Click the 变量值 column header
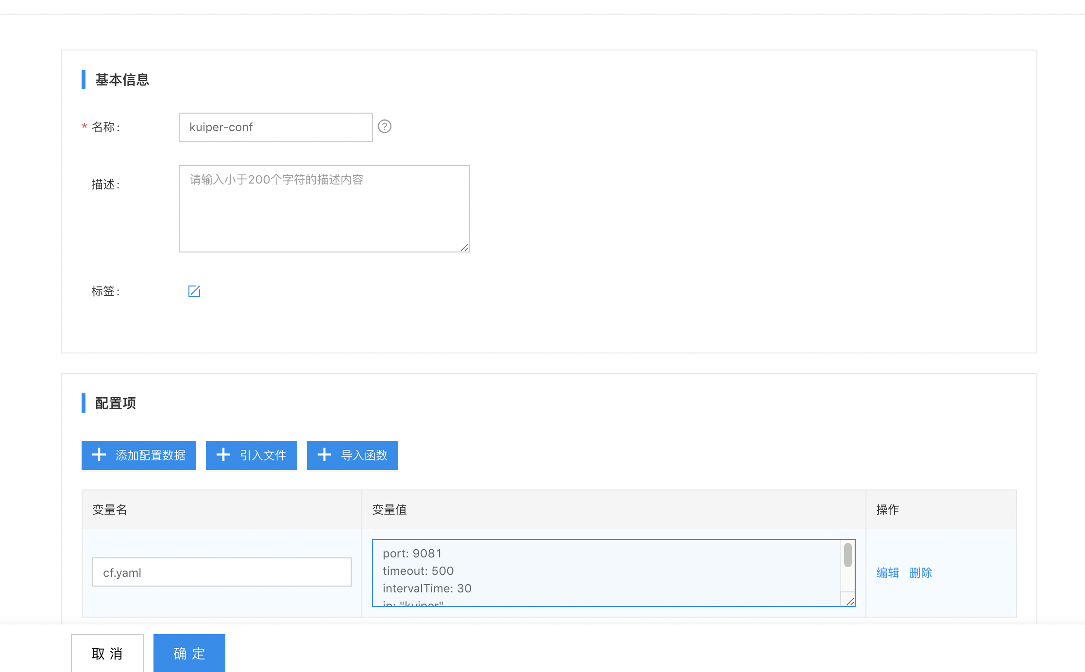This screenshot has width=1085, height=672. [x=390, y=509]
